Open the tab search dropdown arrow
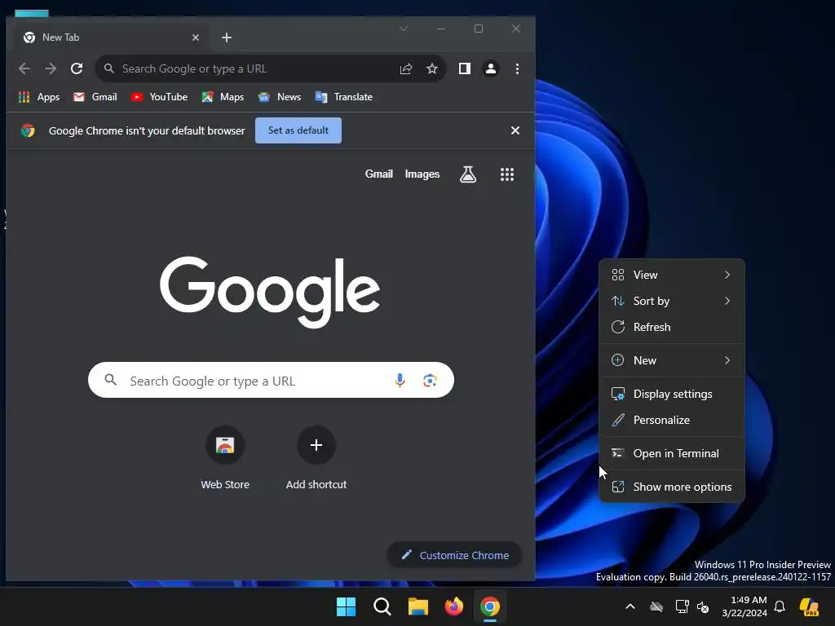Screen dimensions: 835x626 (404, 29)
